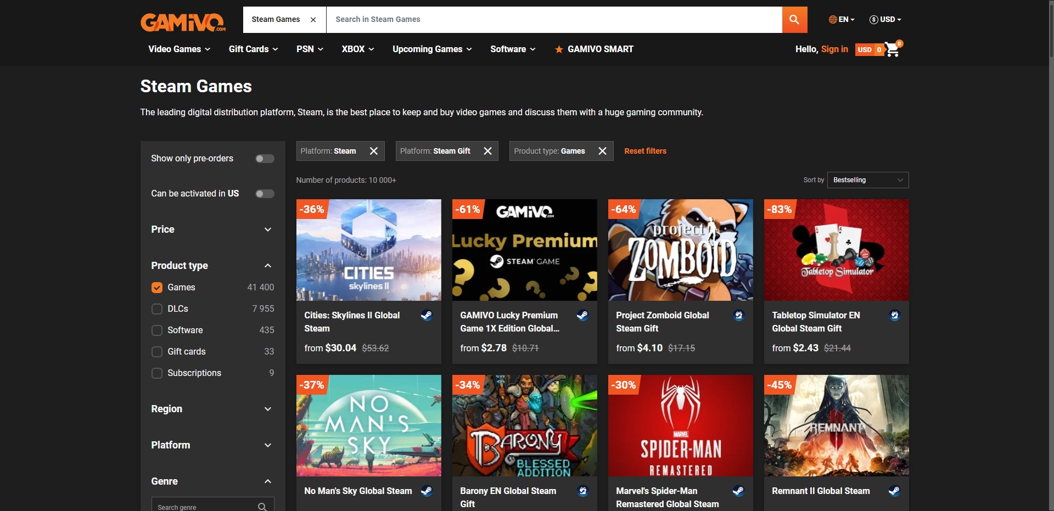Click the Search in Steam Games field

[x=554, y=20]
